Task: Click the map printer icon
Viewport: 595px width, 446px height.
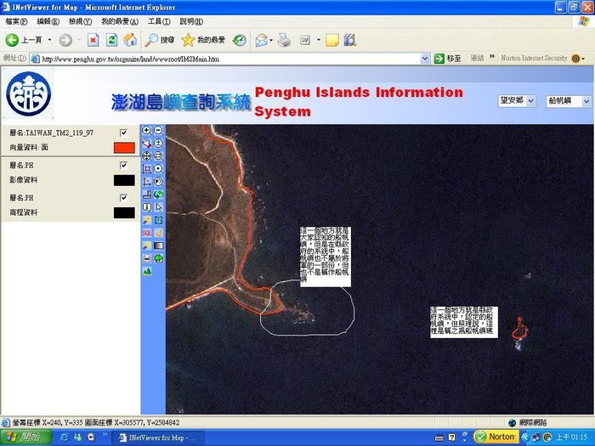Action: tap(147, 258)
